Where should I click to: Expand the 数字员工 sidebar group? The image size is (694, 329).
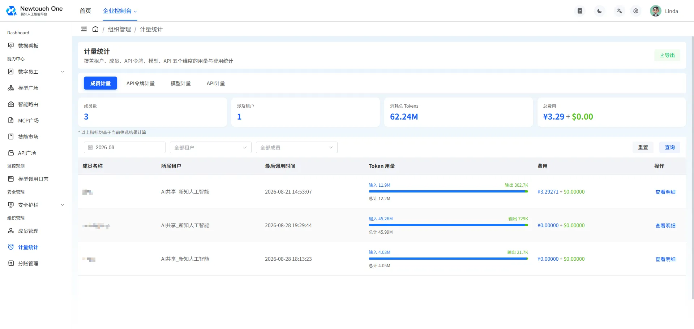pyautogui.click(x=36, y=72)
